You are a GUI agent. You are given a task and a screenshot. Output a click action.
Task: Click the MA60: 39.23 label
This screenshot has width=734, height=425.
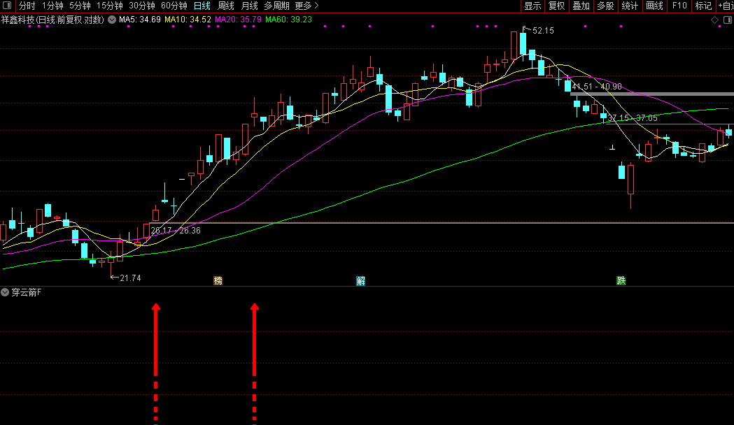[x=288, y=20]
